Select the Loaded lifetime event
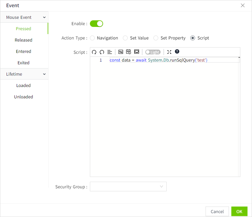Screen dimensions: 252x217 (23, 85)
